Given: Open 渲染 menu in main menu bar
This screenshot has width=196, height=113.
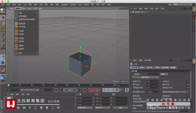Looking at the screenshot, I should pyautogui.click(x=52, y=5).
